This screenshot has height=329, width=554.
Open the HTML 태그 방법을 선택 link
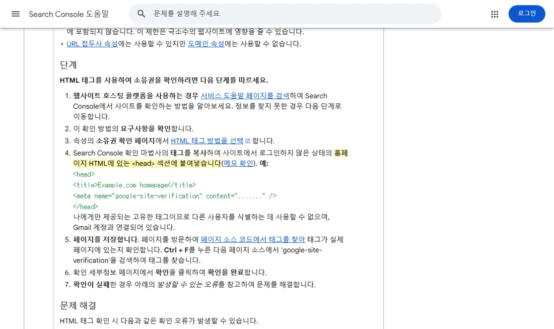click(x=207, y=141)
